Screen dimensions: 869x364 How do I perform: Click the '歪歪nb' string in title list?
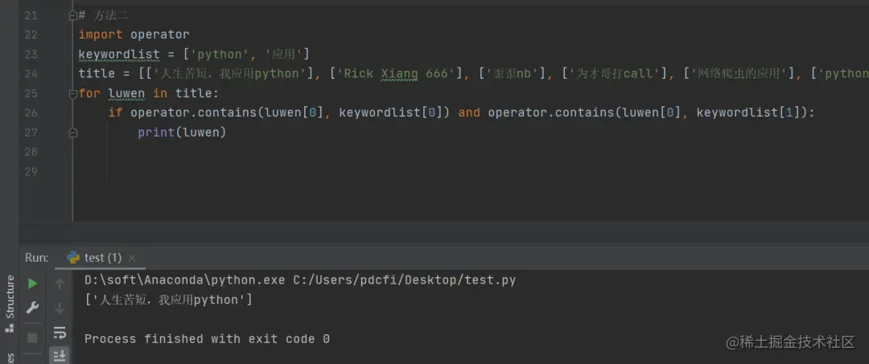tap(512, 74)
